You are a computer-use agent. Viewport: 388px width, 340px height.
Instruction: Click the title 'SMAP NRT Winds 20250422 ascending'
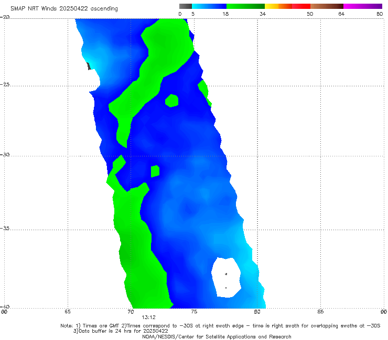pos(64,8)
